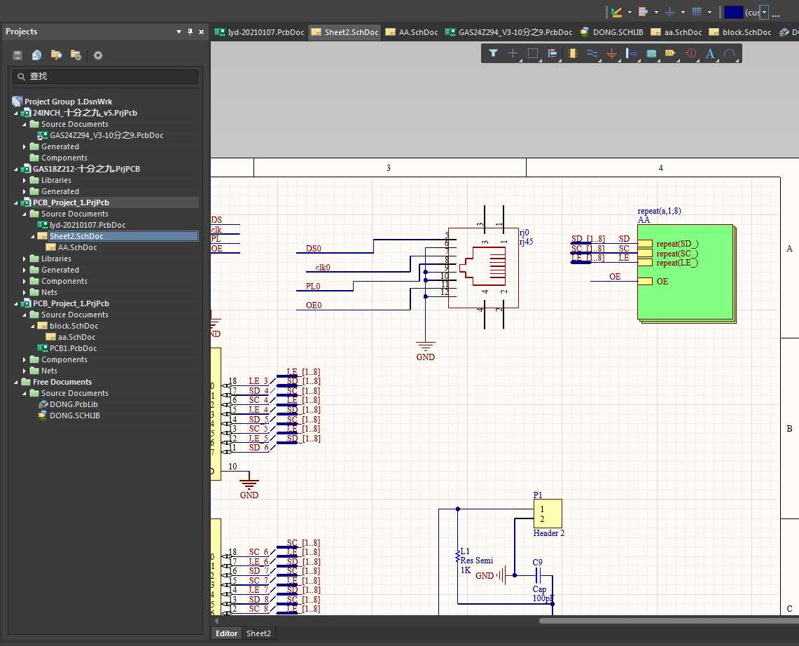Click the Projects search field
Image resolution: width=799 pixels, height=646 pixels.
tap(105, 76)
